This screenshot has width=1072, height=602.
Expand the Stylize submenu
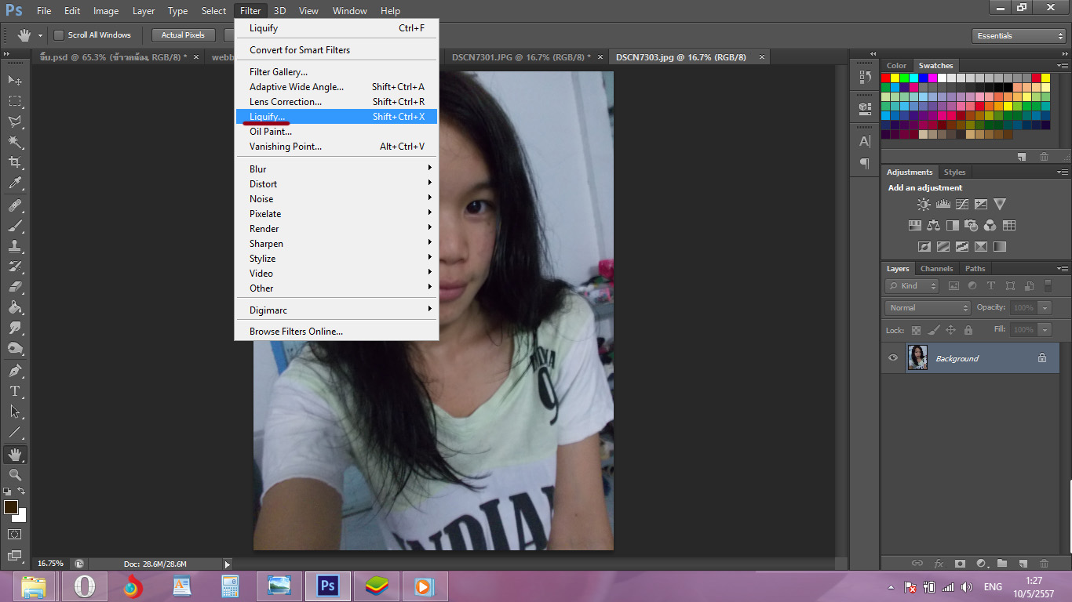click(336, 259)
